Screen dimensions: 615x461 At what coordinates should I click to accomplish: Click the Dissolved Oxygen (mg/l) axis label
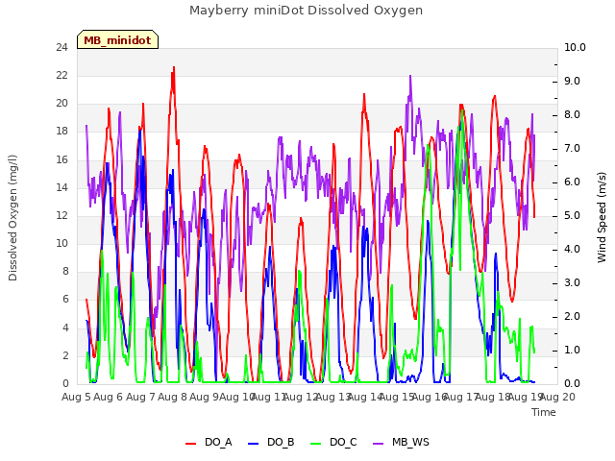click(12, 218)
